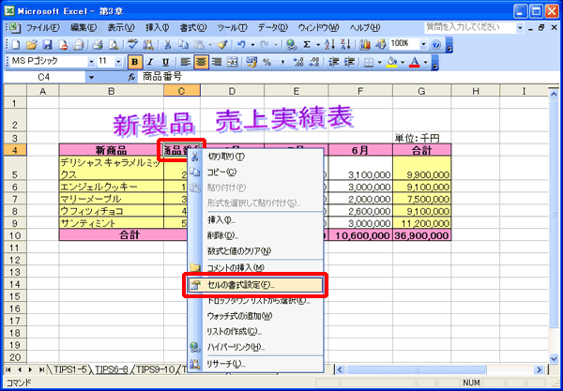
Task: Choose 切り取り(T) in the context menu
Action: point(255,157)
